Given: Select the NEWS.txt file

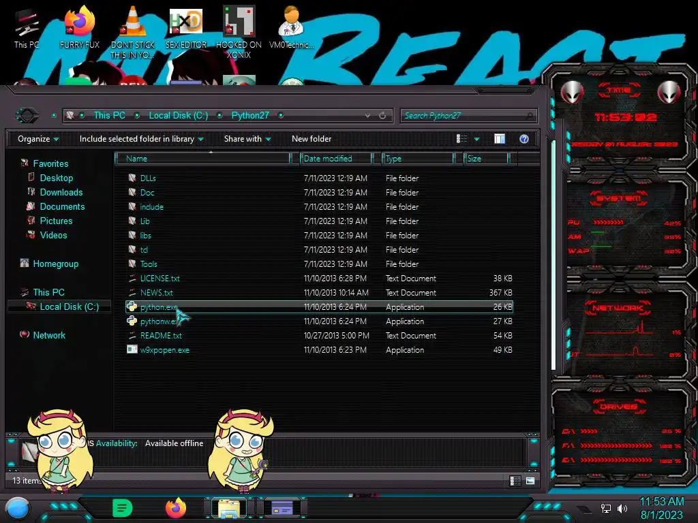Looking at the screenshot, I should coord(156,293).
